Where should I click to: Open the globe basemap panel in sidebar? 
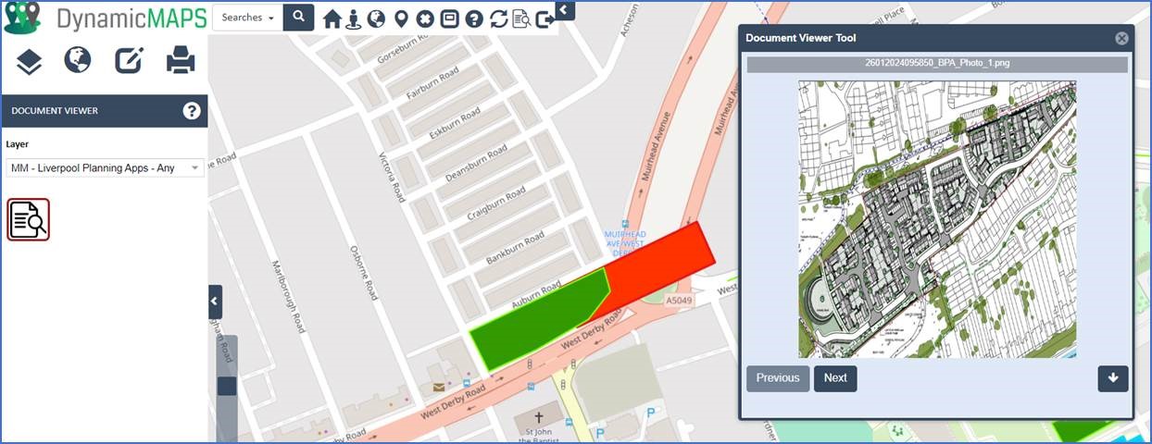coord(78,61)
